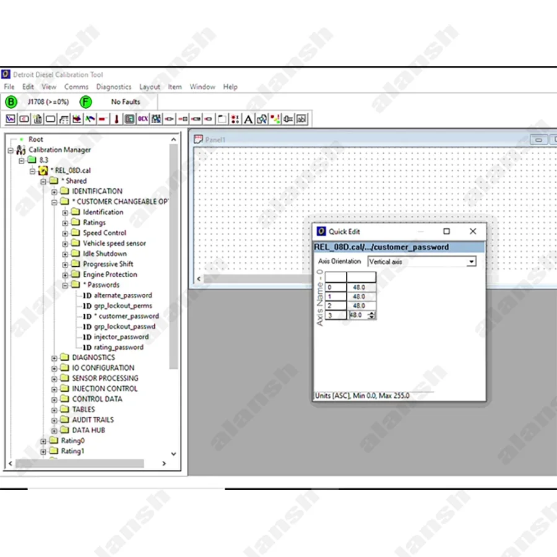Click the green B status indicator
This screenshot has width=557, height=557.
(11, 102)
